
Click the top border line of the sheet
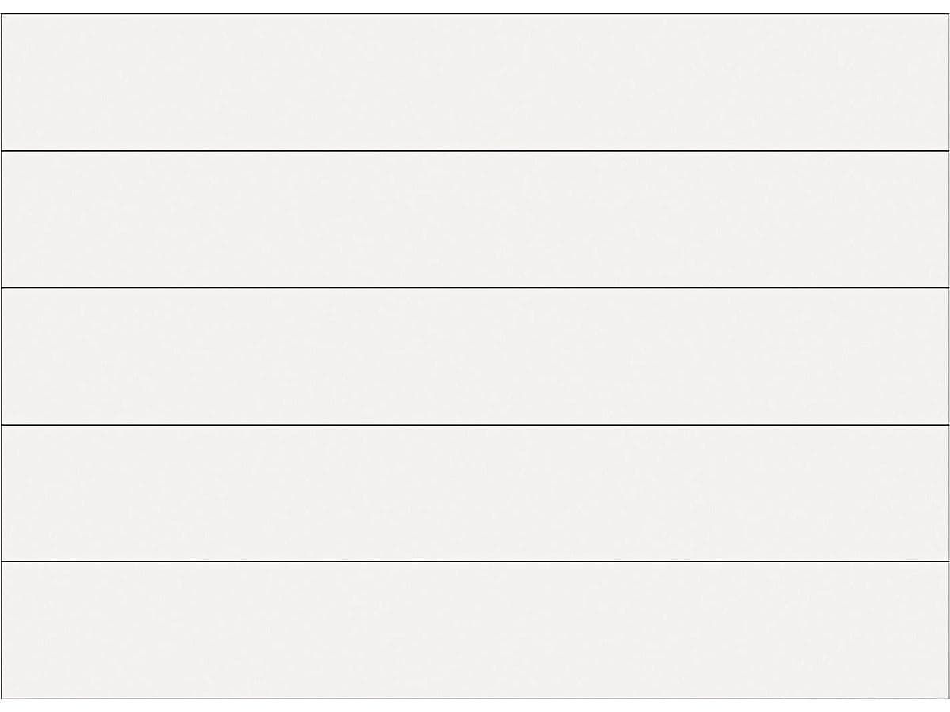[475, 14]
